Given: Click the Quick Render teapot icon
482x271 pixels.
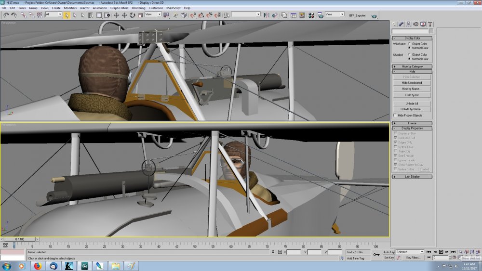Looking at the screenshot, I should pyautogui.click(x=374, y=16).
